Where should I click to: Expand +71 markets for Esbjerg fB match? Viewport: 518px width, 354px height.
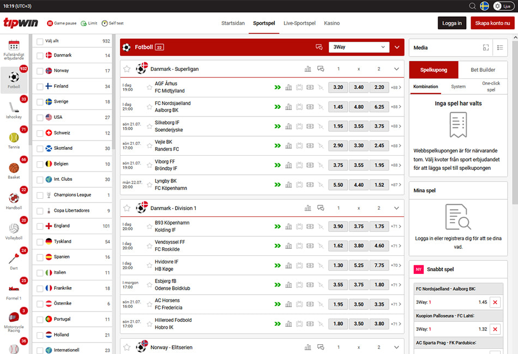[396, 285]
